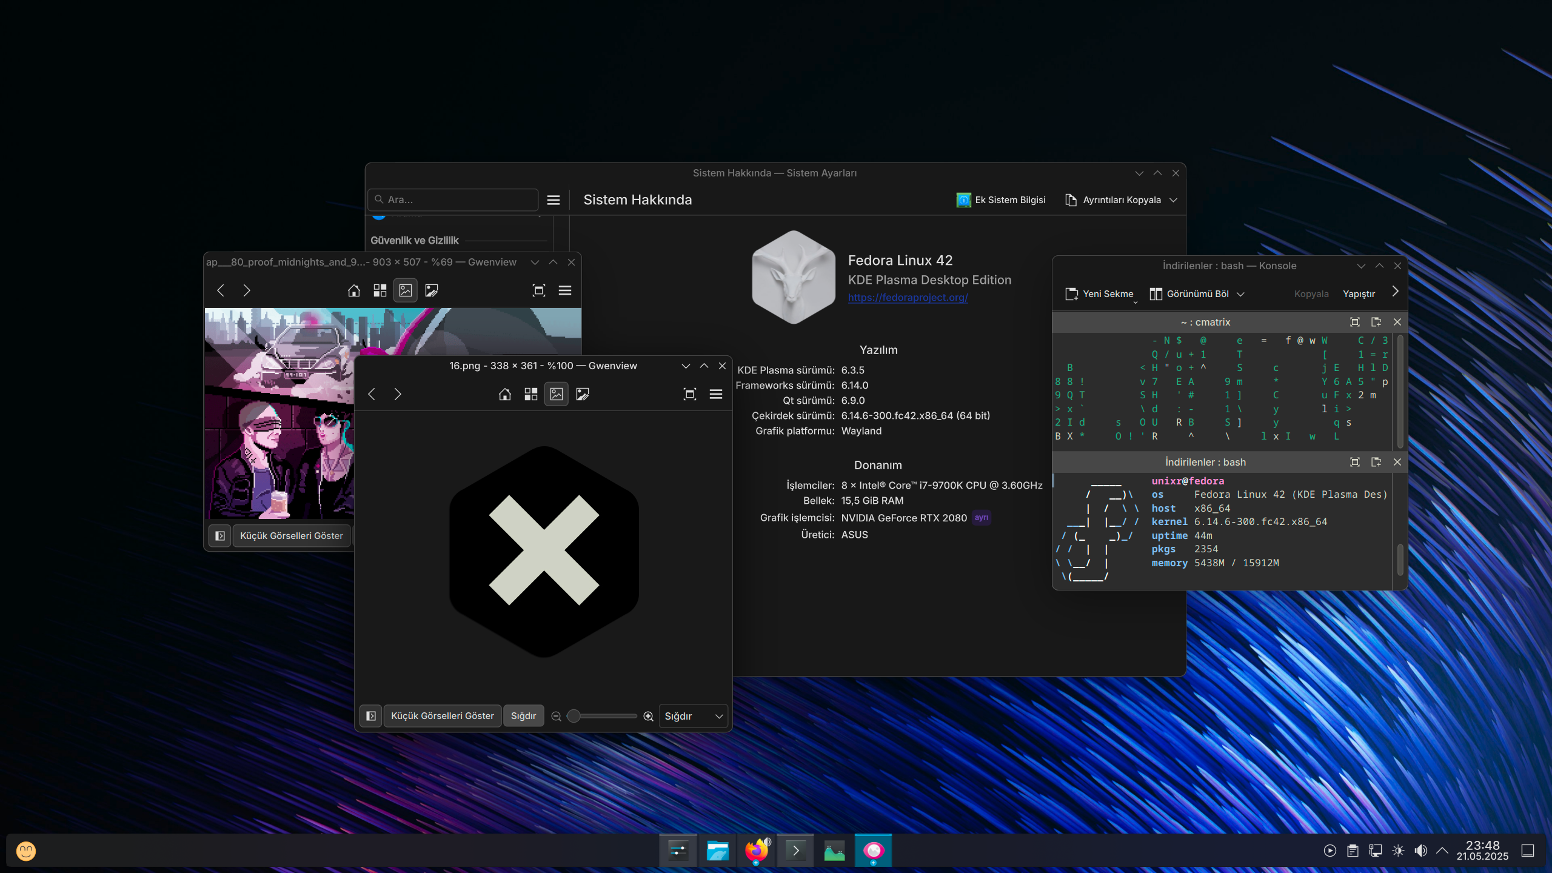The height and width of the screenshot is (873, 1552).
Task: Click the zoom out magnifier icon
Action: (556, 716)
